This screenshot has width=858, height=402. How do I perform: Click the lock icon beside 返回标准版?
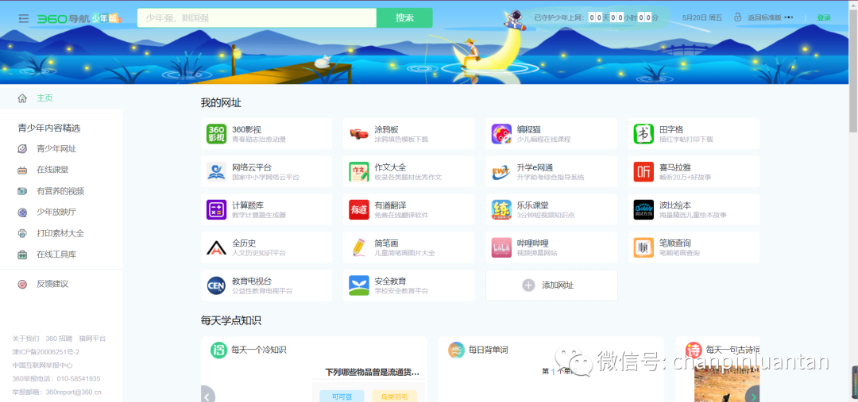pos(737,17)
